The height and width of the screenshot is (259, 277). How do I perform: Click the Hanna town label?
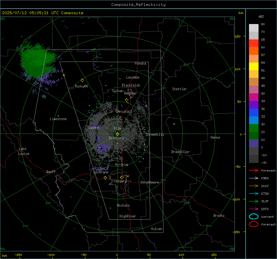pos(215,137)
